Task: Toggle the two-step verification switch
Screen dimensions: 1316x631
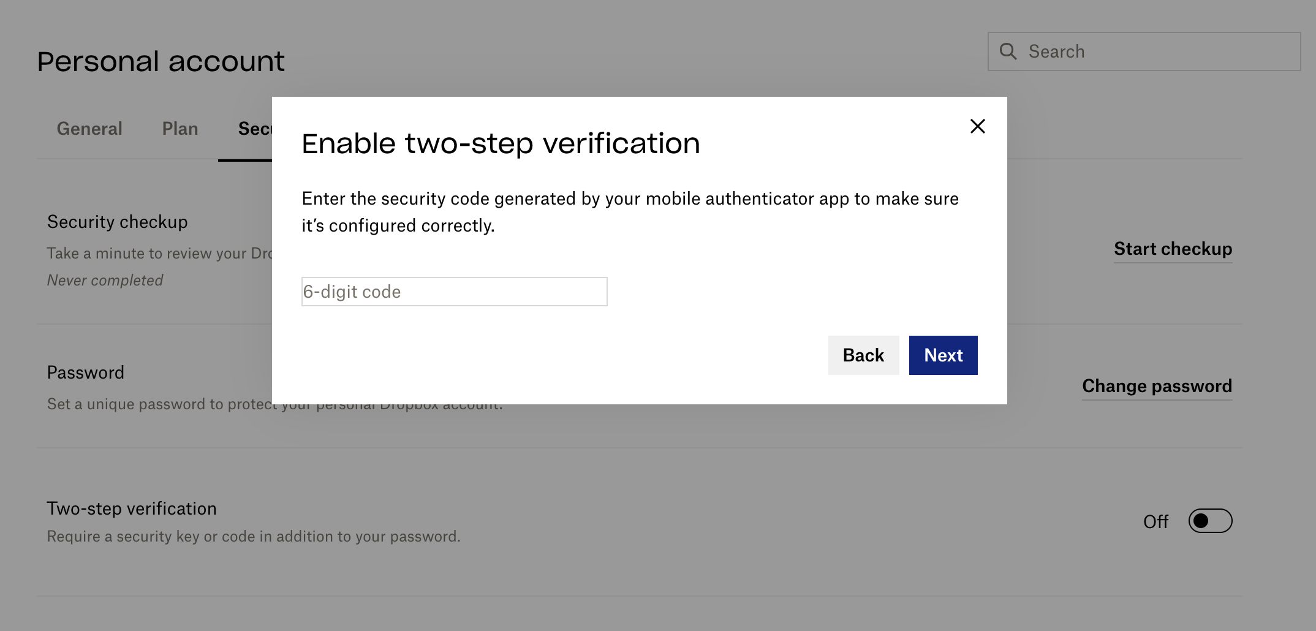Action: (1210, 521)
